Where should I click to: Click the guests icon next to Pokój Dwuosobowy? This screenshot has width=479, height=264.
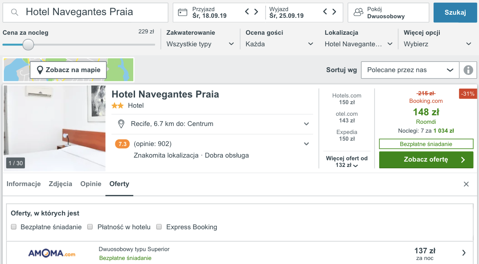pyautogui.click(x=357, y=12)
